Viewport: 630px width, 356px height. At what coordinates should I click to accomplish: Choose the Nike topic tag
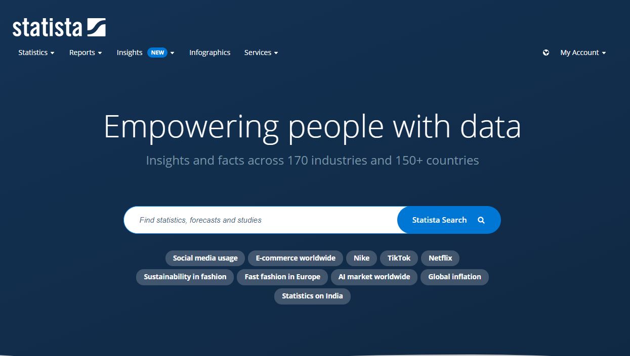(361, 258)
